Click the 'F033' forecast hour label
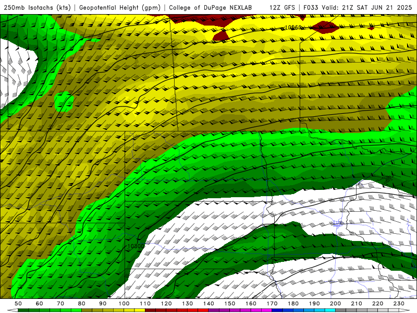 click(x=311, y=7)
